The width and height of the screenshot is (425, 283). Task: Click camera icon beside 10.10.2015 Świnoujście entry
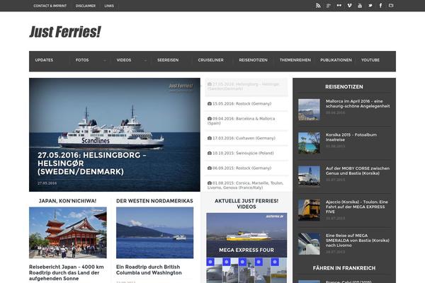point(209,153)
